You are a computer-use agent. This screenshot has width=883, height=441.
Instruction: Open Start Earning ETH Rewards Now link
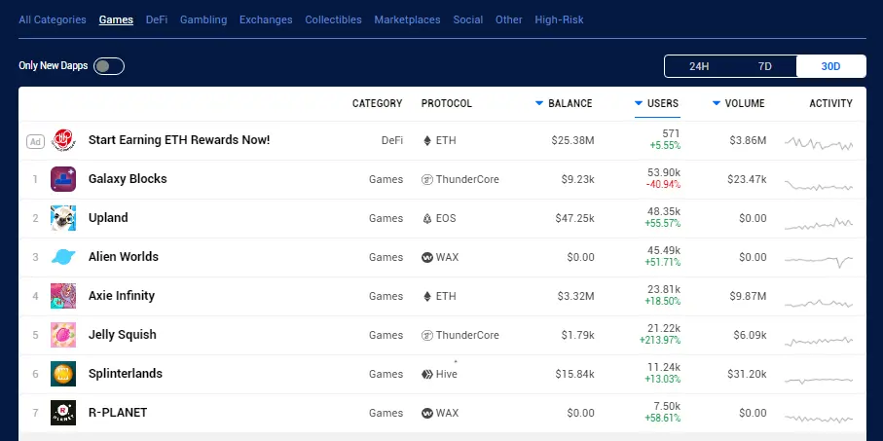(x=179, y=139)
